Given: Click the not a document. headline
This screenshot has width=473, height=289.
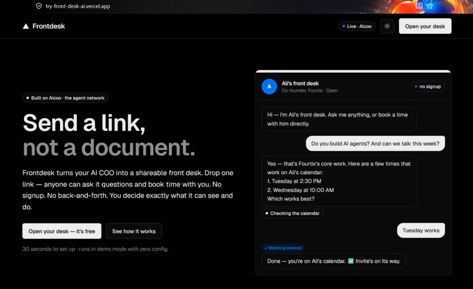Looking at the screenshot, I should pyautogui.click(x=109, y=147).
